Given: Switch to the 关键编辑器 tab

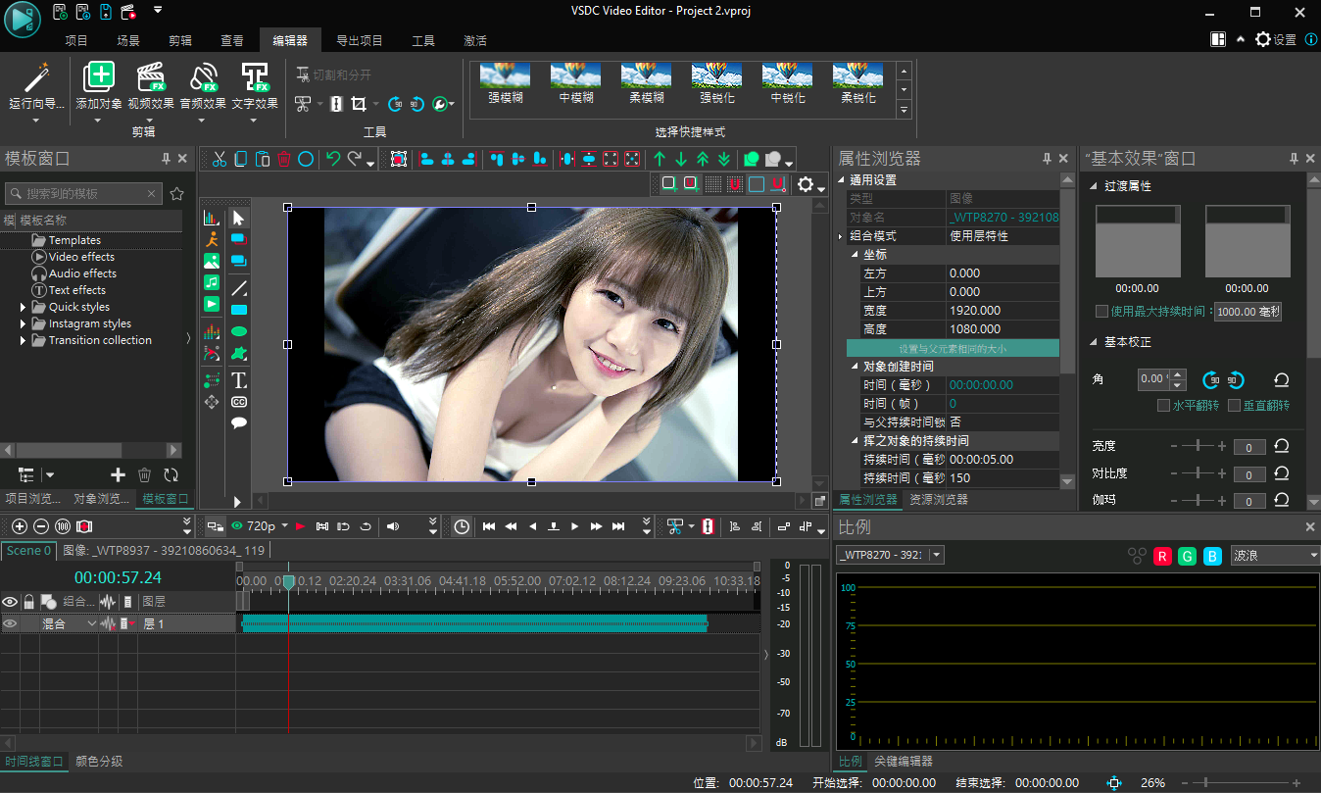Looking at the screenshot, I should (904, 761).
